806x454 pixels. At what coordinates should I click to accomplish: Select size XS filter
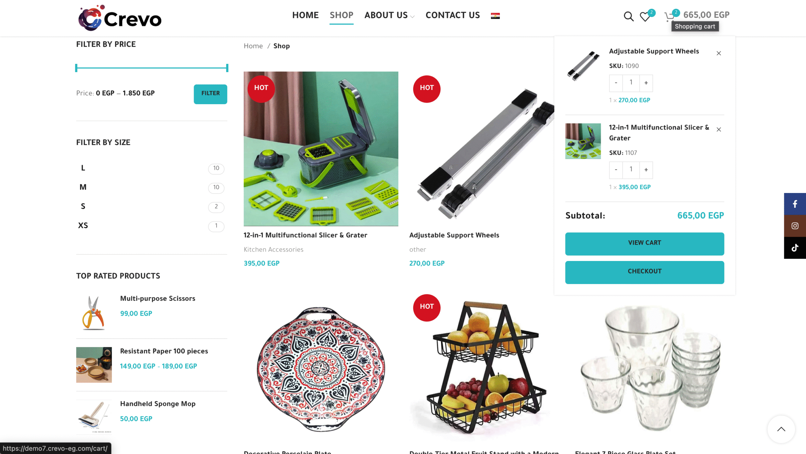coord(83,225)
